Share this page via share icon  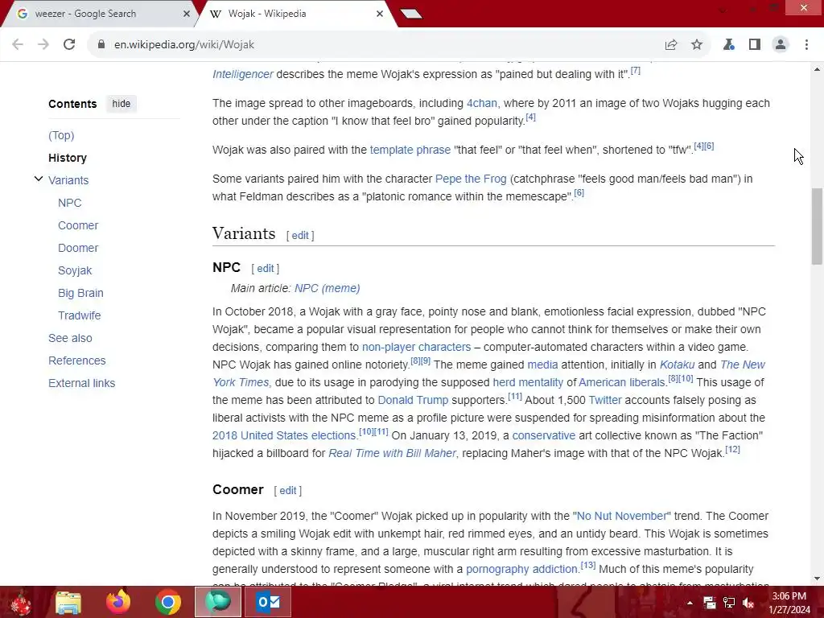click(x=671, y=45)
